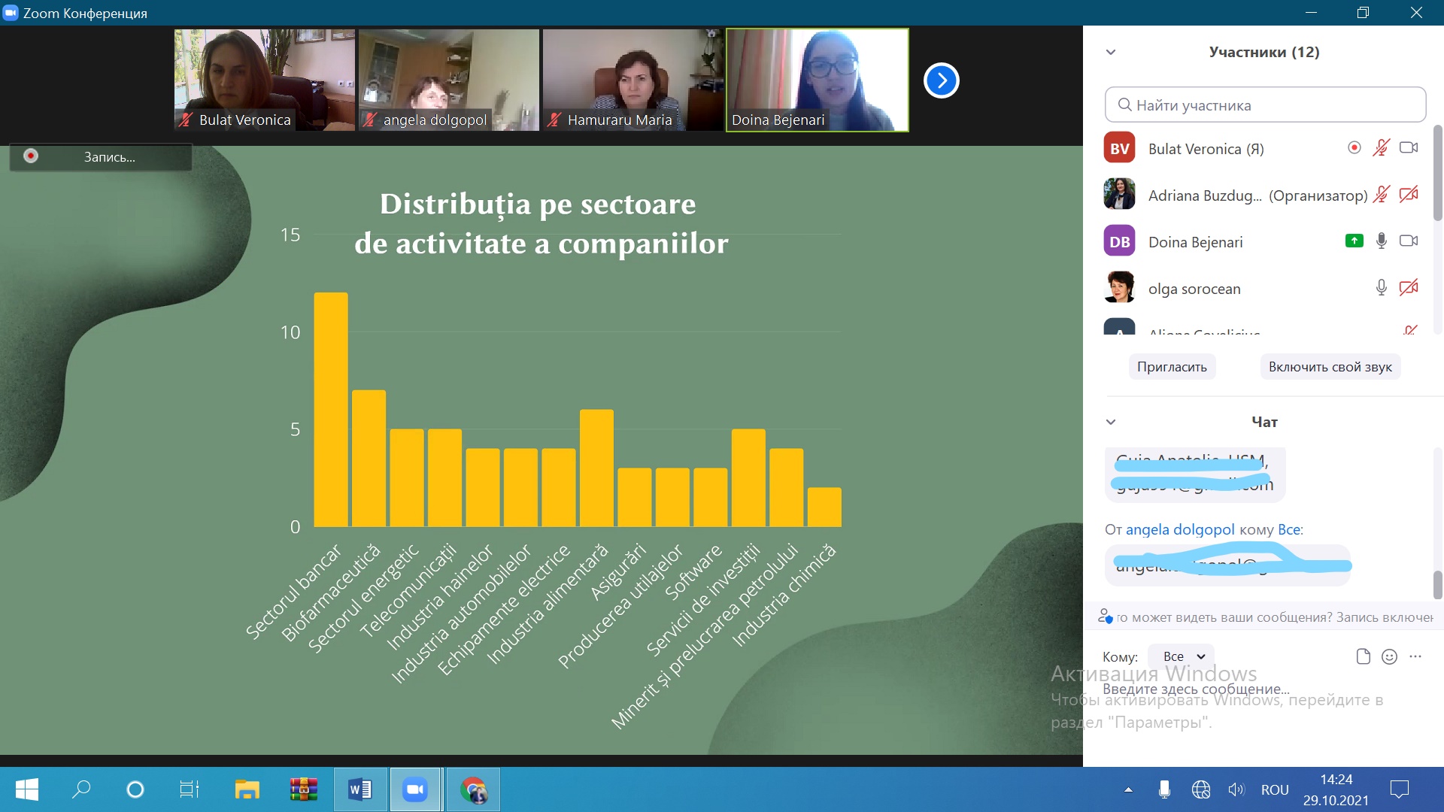The height and width of the screenshot is (812, 1444).
Task: Click the next participants arrow button
Action: tap(941, 80)
